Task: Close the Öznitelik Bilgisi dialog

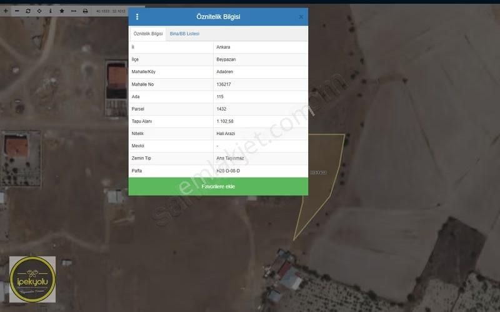Action: pos(301,17)
